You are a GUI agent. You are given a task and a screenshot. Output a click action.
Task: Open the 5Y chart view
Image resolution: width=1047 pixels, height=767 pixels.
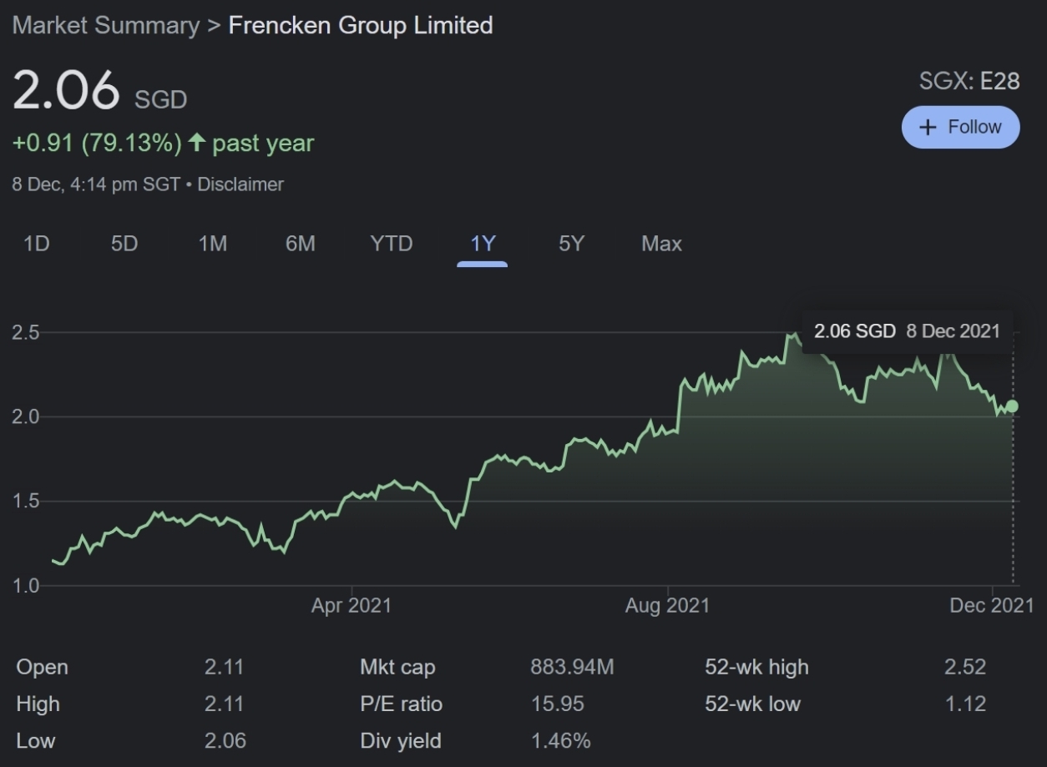[x=571, y=244]
